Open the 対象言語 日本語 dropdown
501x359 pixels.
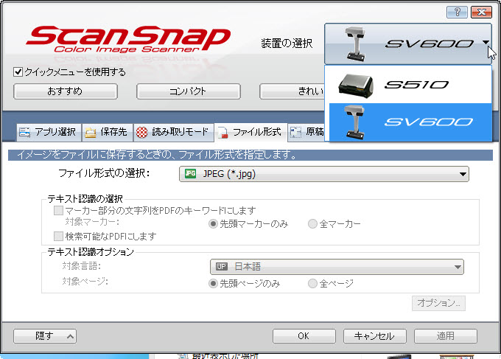pos(337,267)
